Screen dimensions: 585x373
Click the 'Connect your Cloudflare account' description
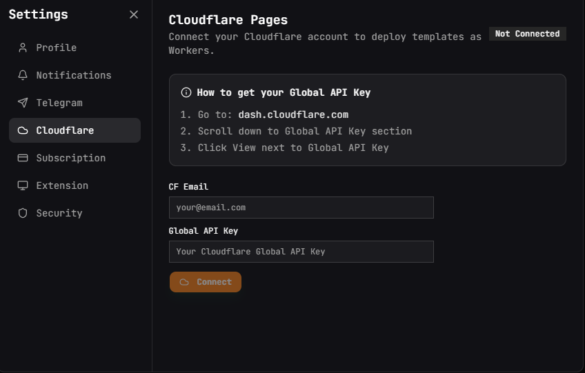click(325, 43)
